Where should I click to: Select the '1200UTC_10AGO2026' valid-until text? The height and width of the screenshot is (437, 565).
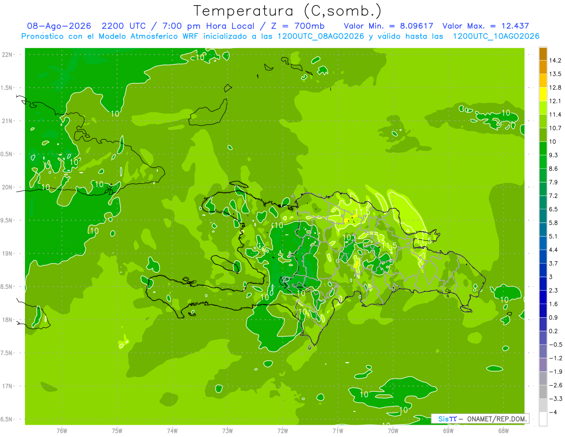pyautogui.click(x=496, y=36)
